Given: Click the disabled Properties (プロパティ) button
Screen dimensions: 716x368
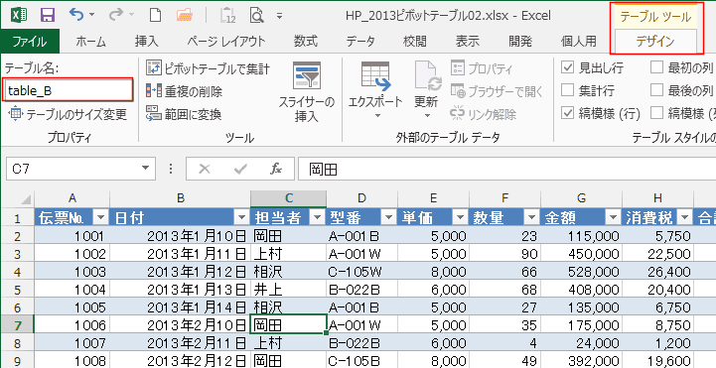Looking at the screenshot, I should (482, 68).
